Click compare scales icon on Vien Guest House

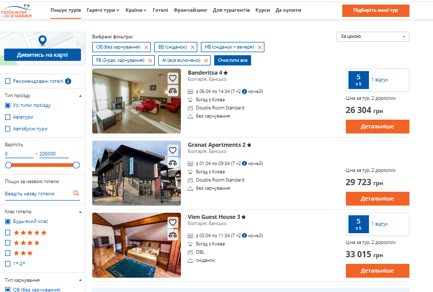click(x=173, y=235)
